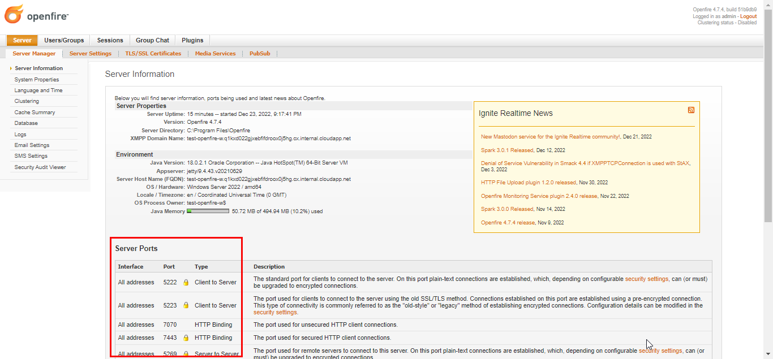Viewport: 773px width, 359px height.
Task: Click the lock icon for port 7443
Action: (186, 338)
